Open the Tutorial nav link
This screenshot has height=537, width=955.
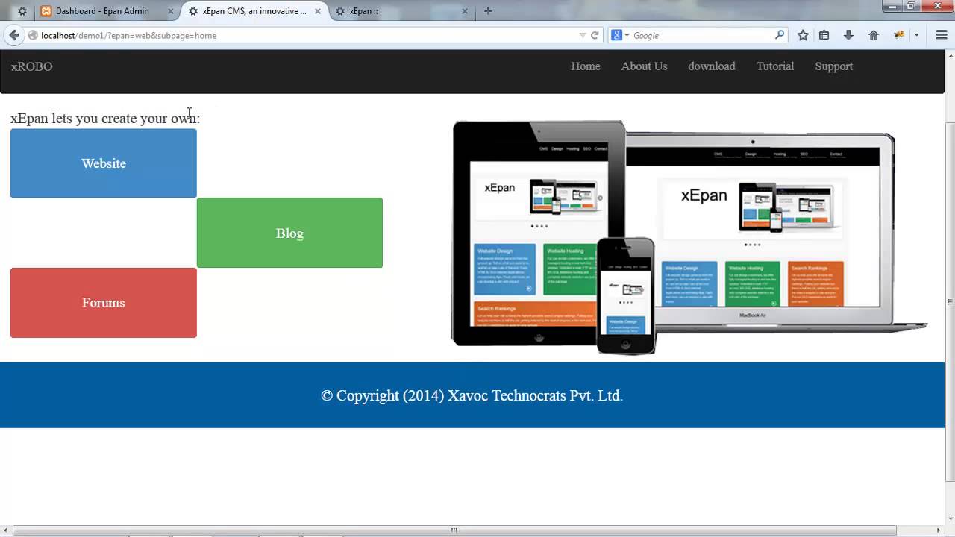click(775, 66)
